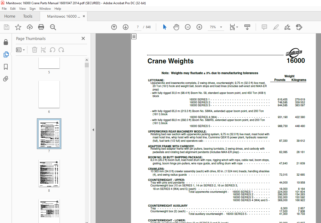This screenshot has width=321, height=223.
Task: Click the Crane Weights heading
Action: pos(170,61)
